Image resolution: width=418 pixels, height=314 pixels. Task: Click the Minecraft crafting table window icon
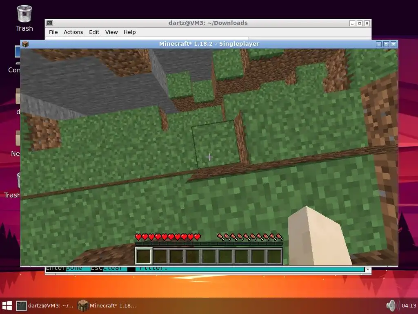click(x=25, y=44)
